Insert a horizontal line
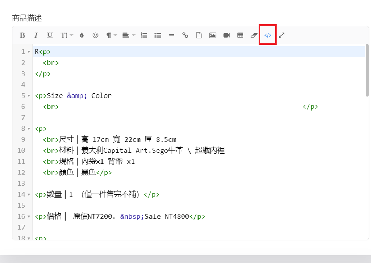Screen dimensions: 371x263 tap(171, 35)
